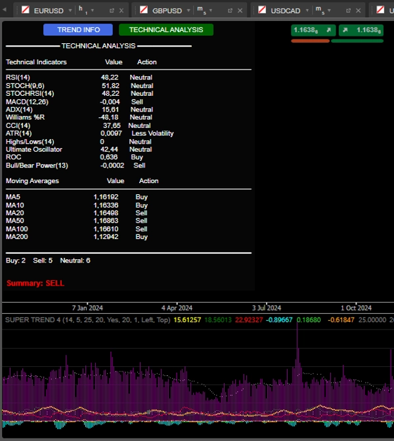Screen dimensions: 394x441
Task: Click the EURUSD tab chart-type icon
Action: coord(26,10)
